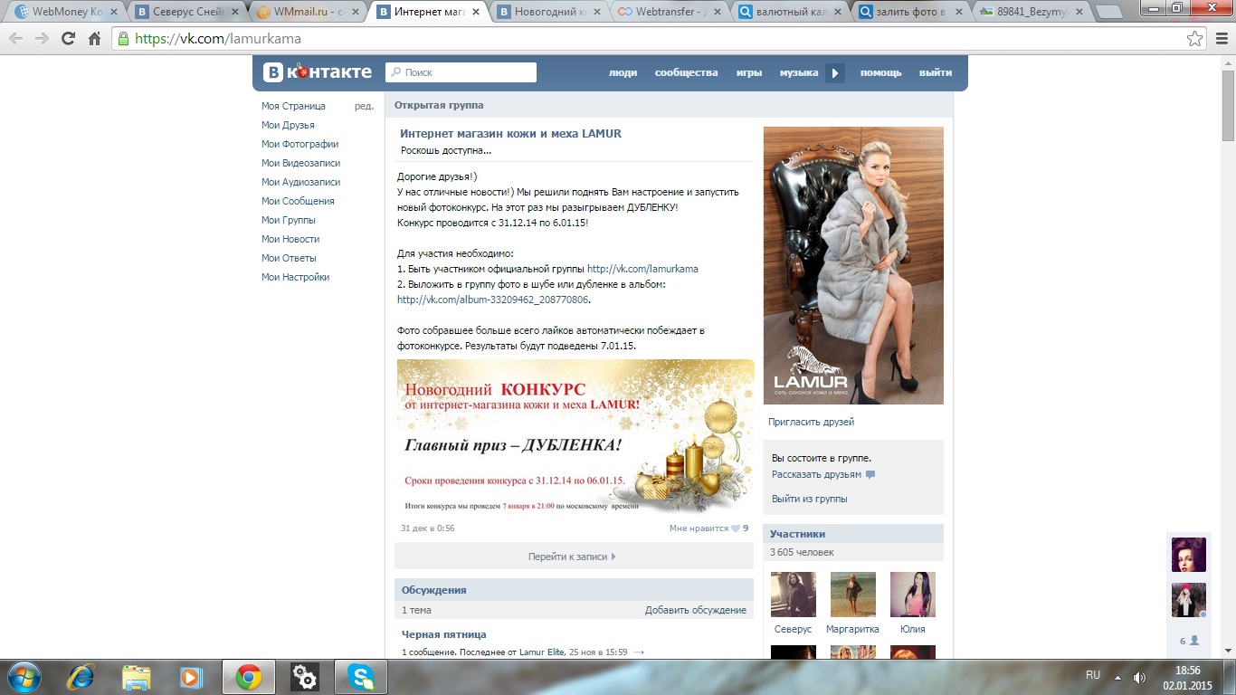Click ред. edit link
Screen dimensions: 1236x695
click(x=364, y=106)
